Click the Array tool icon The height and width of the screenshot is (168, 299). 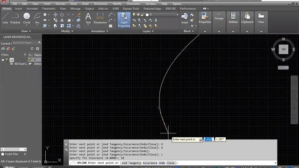point(69,26)
